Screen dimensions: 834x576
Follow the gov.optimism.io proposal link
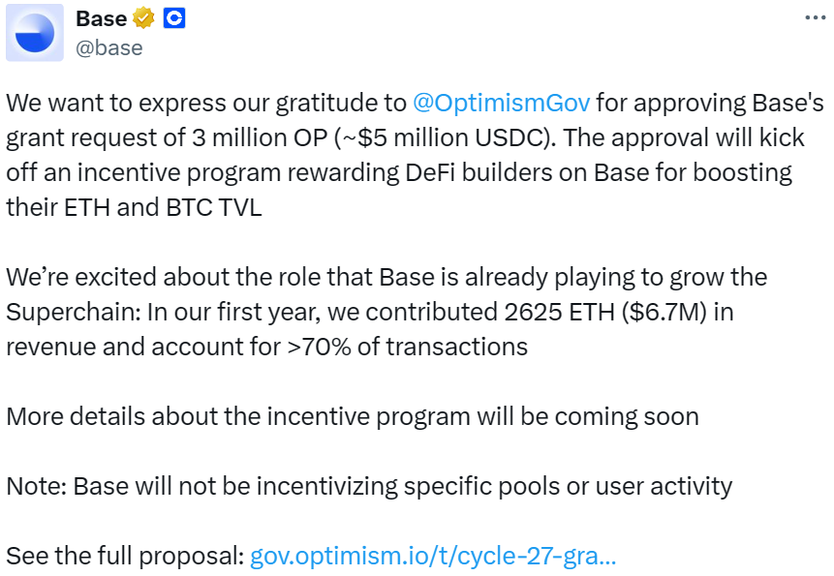[x=435, y=555]
